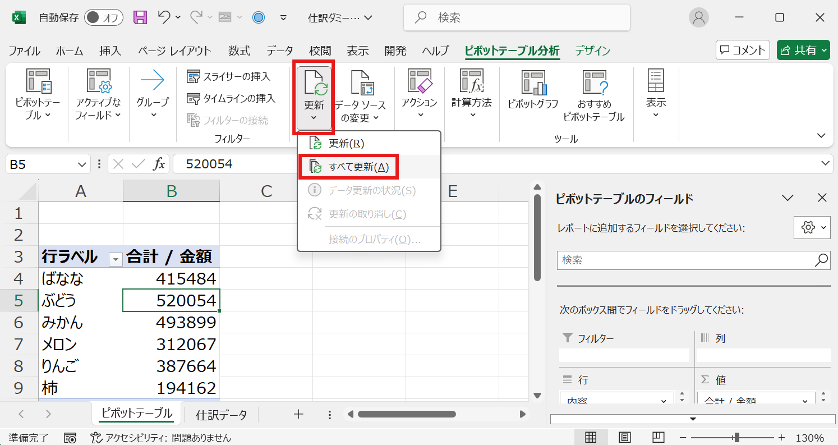Open the field pane gear settings dropdown

pyautogui.click(x=812, y=227)
